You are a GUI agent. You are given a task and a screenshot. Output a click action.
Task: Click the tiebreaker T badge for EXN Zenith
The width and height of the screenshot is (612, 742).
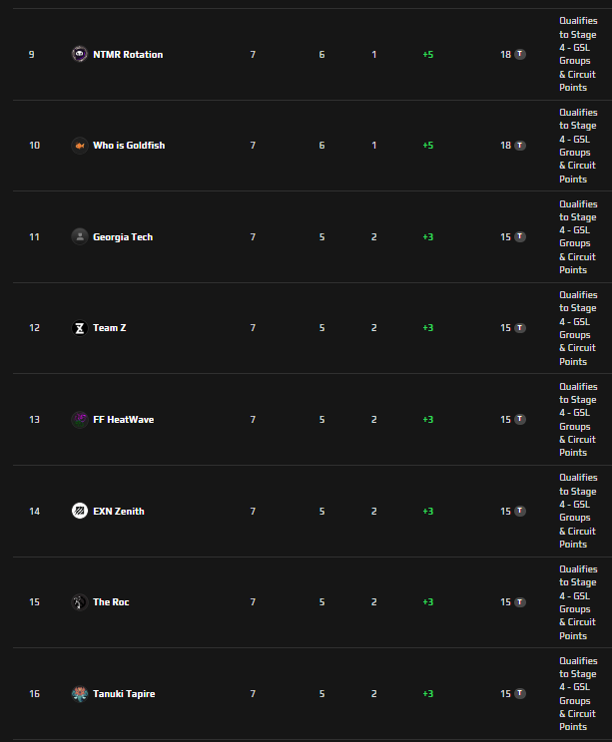520,511
